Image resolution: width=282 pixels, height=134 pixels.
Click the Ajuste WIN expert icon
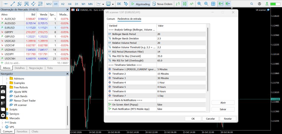tap(11, 92)
